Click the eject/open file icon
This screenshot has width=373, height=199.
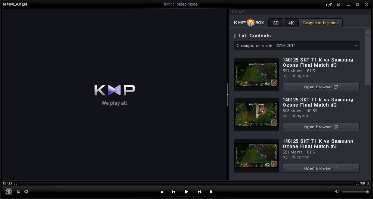tap(162, 192)
